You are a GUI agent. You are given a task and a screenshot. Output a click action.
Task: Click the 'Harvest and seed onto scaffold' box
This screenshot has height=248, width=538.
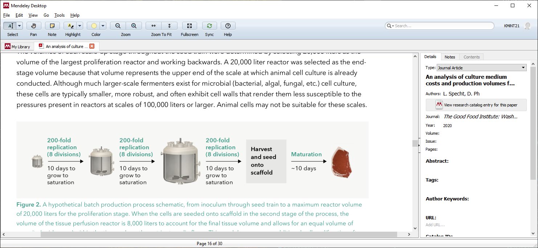coord(266,161)
